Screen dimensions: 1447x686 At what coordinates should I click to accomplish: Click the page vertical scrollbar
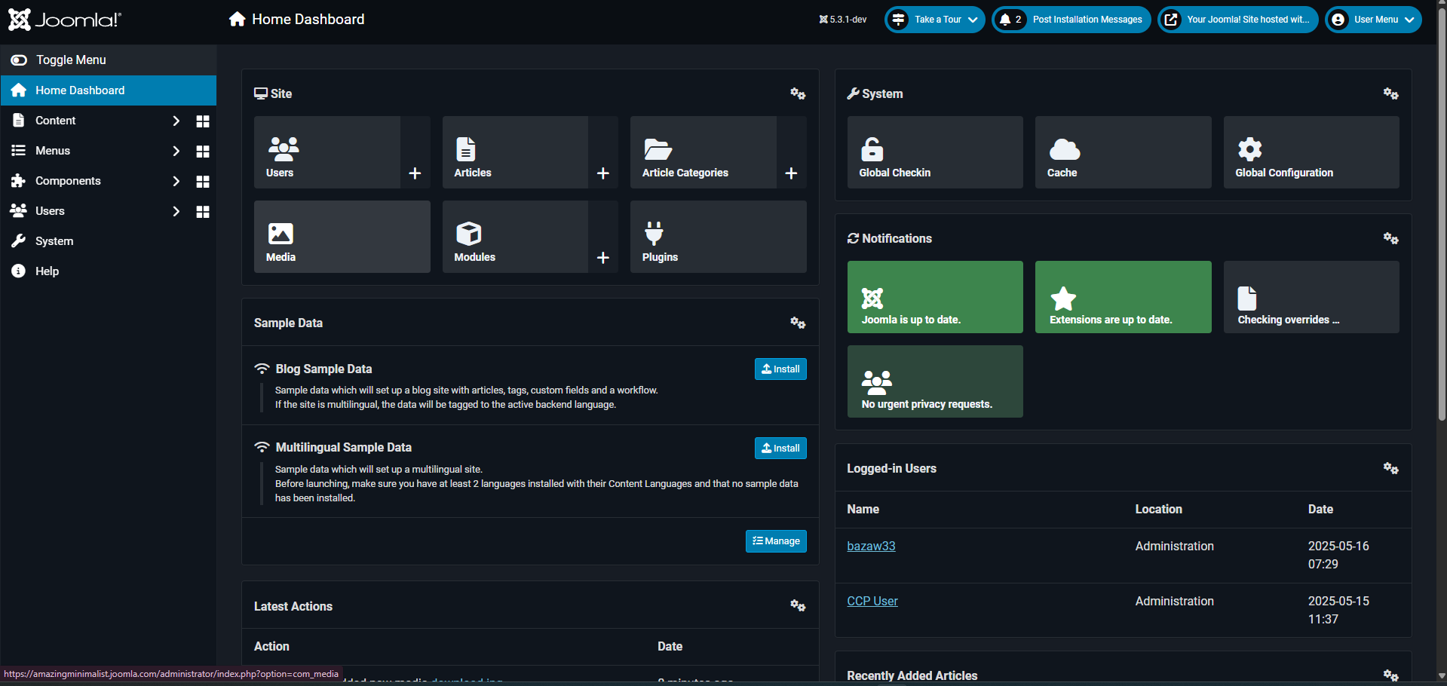pos(1442,226)
